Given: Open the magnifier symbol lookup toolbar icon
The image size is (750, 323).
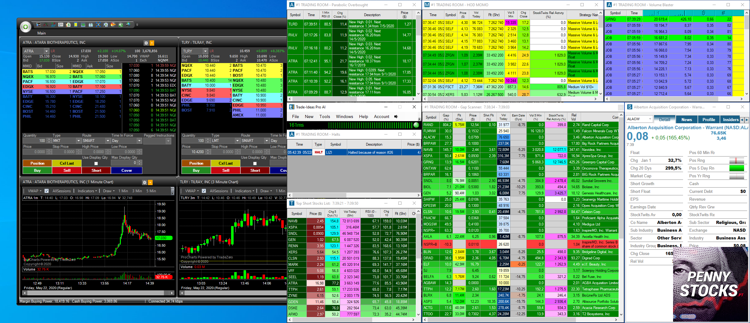Looking at the screenshot, I should [106, 25].
